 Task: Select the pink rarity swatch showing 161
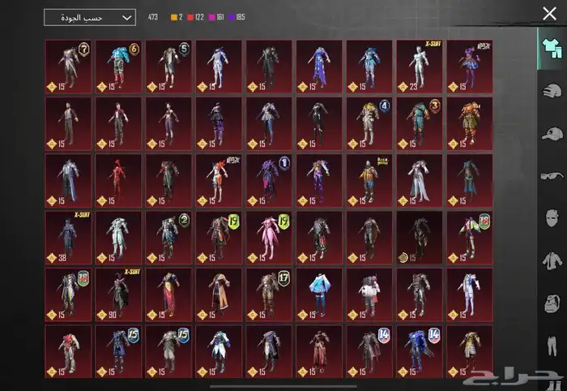point(215,17)
